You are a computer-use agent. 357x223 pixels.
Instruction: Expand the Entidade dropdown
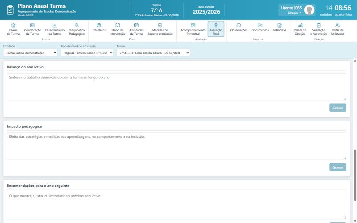(x=30, y=53)
